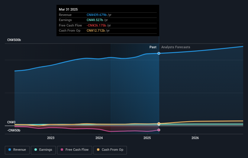Screen dimensions: 248x158
Task: Click the CN¥8.527b earnings value
Action: click(95, 20)
